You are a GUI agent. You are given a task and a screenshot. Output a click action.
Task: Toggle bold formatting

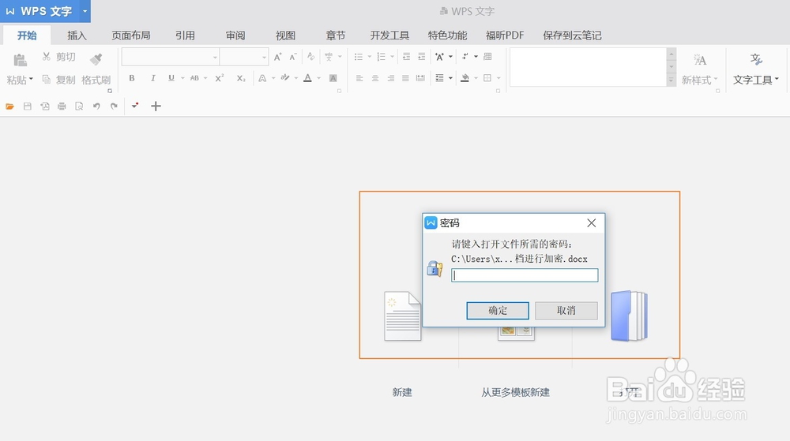click(x=131, y=78)
